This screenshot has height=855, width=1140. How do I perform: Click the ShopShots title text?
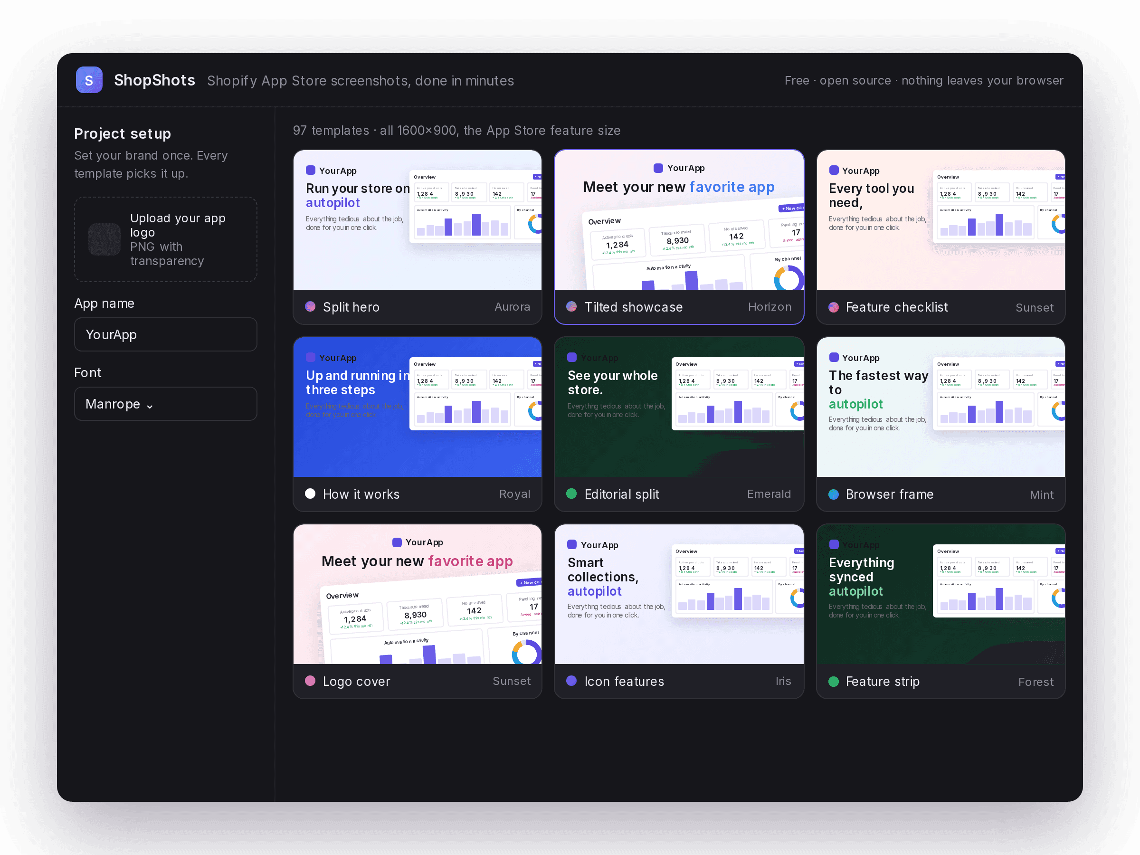click(154, 80)
